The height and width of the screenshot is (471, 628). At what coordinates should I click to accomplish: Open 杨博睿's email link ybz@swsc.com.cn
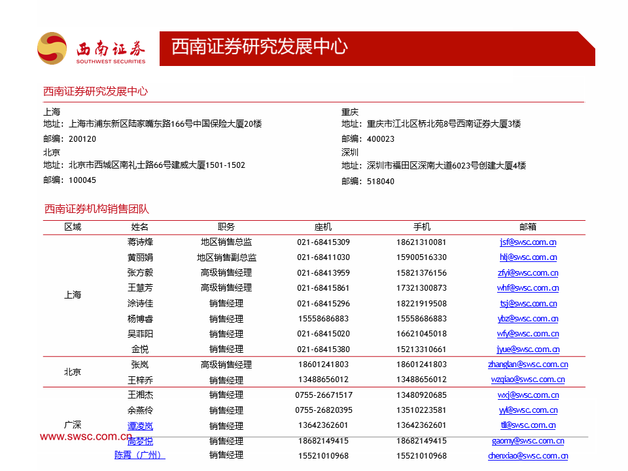528,319
